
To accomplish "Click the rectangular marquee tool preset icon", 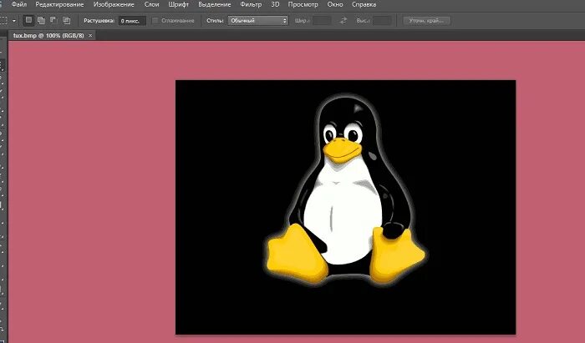I will [3, 21].
